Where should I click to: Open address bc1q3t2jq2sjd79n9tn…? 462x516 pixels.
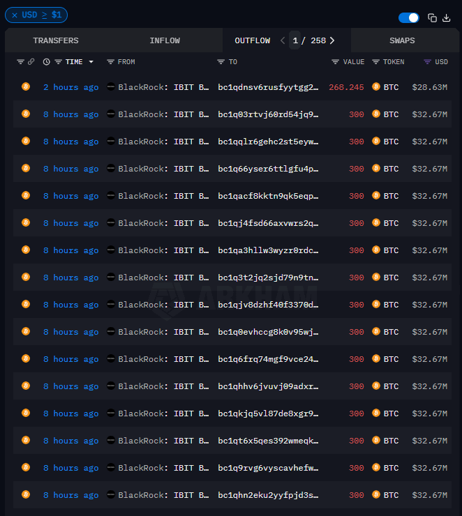[268, 278]
